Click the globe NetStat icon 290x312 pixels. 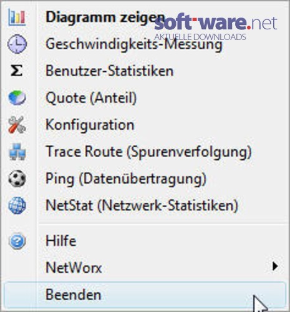(17, 205)
